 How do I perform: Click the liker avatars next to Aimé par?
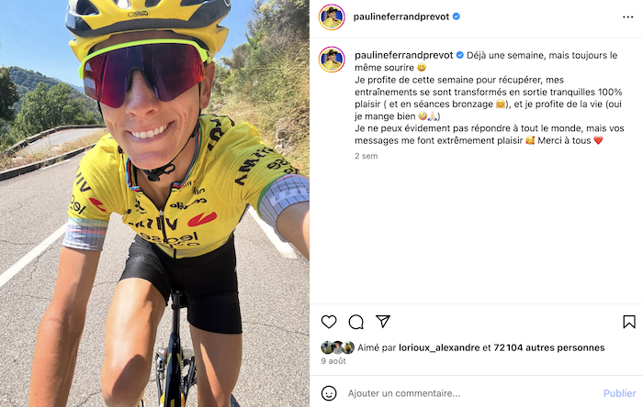tap(337, 347)
